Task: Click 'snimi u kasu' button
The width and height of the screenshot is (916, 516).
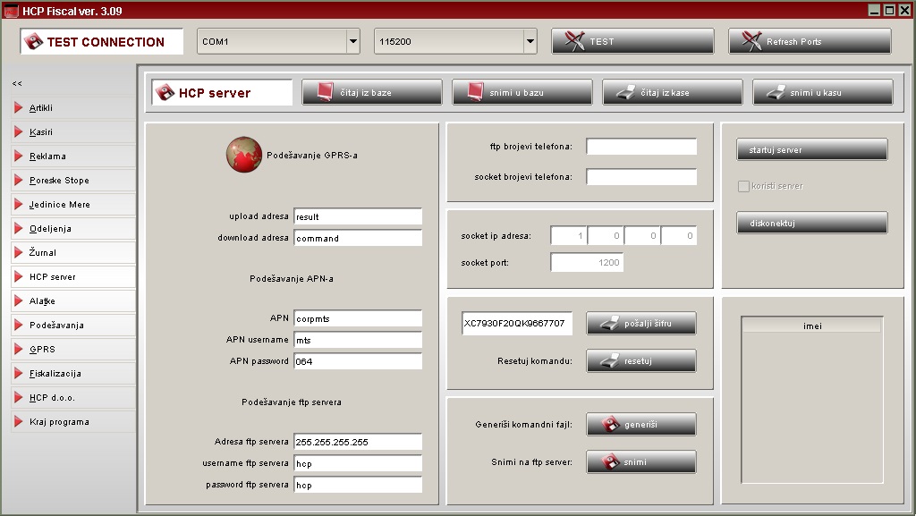Action: coord(822,93)
